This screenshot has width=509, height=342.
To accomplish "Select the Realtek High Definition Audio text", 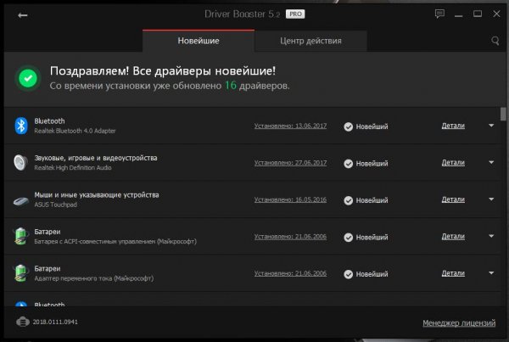I will pos(73,167).
